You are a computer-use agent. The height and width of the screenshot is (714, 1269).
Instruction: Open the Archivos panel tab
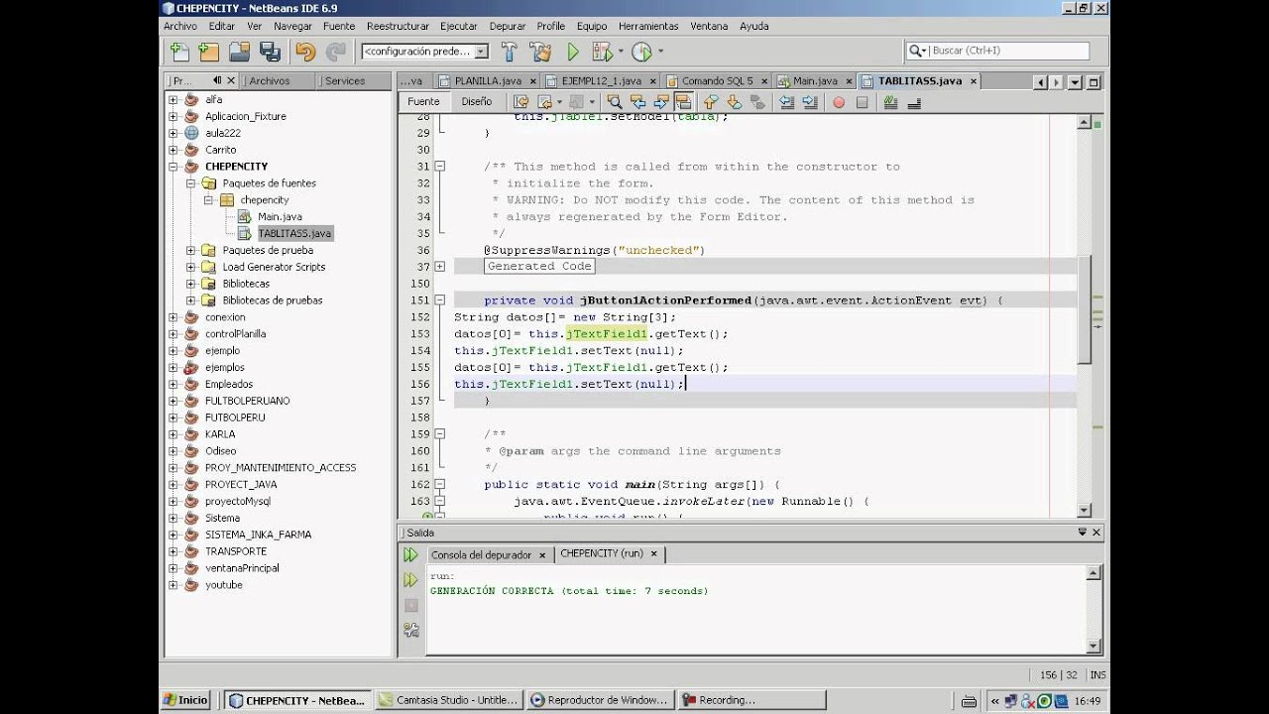point(270,81)
